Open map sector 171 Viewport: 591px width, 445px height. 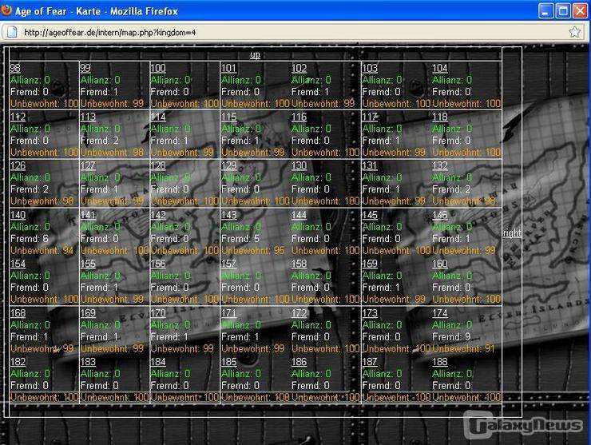click(228, 313)
